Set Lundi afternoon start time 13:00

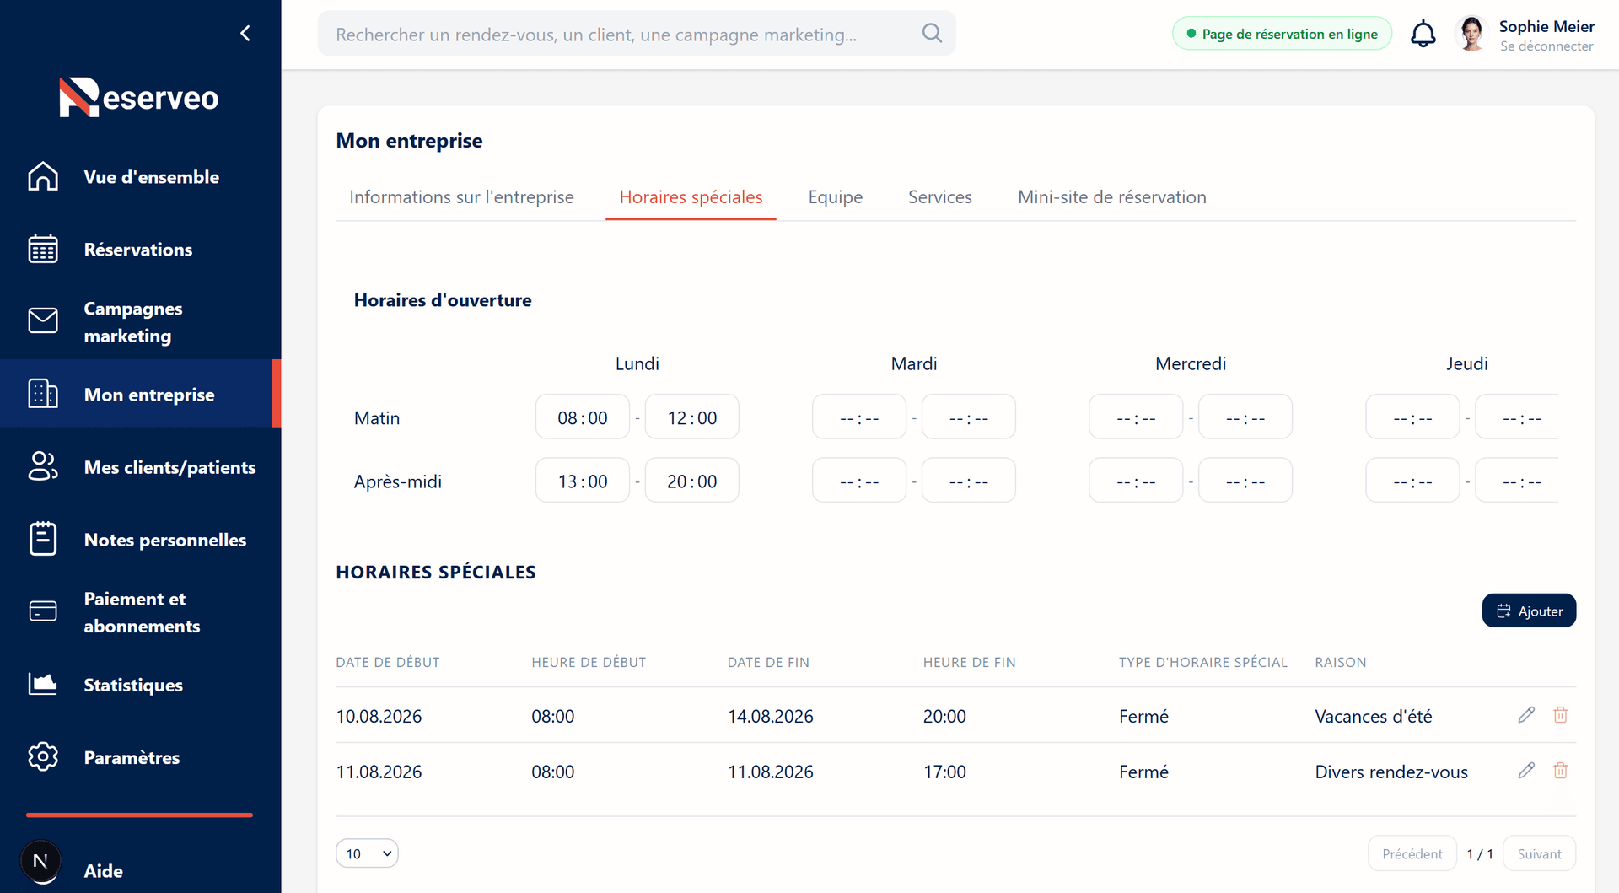583,481
